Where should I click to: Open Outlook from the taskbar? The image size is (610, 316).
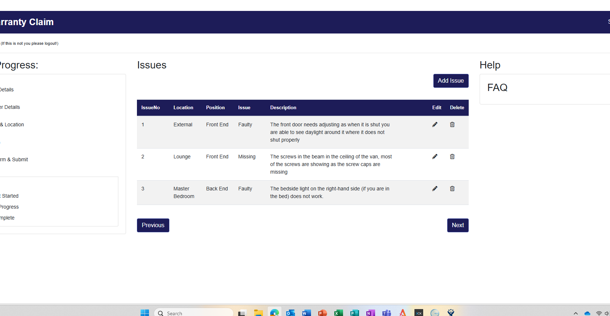coord(290,313)
